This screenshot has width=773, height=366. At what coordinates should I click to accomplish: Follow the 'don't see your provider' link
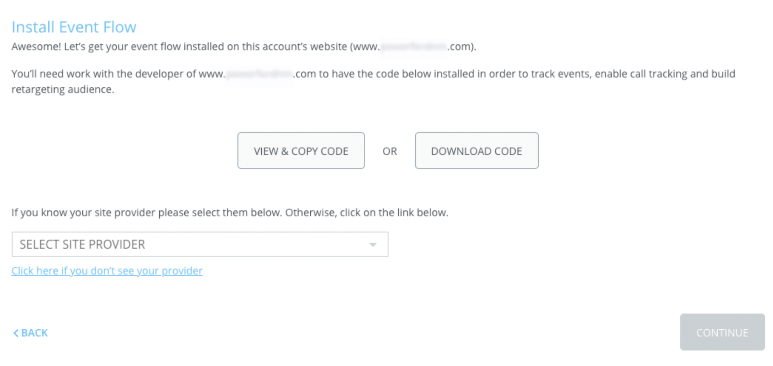(x=107, y=271)
